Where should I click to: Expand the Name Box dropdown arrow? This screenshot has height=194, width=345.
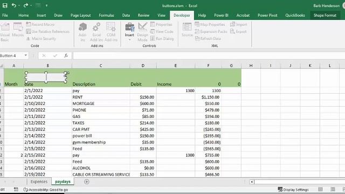pyautogui.click(x=26, y=56)
